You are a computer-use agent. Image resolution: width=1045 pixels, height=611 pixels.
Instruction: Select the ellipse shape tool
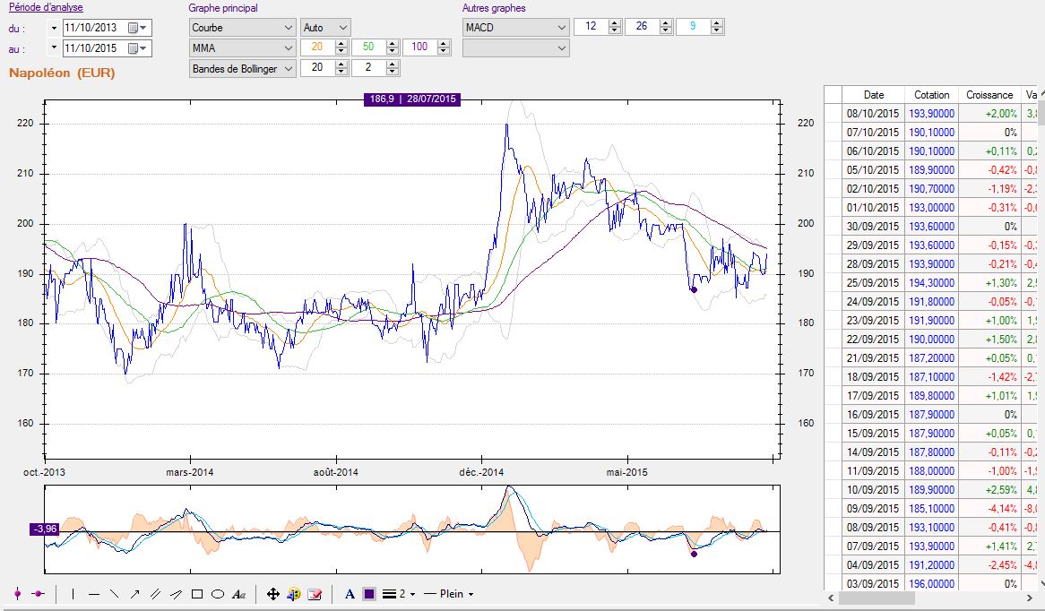(x=217, y=594)
